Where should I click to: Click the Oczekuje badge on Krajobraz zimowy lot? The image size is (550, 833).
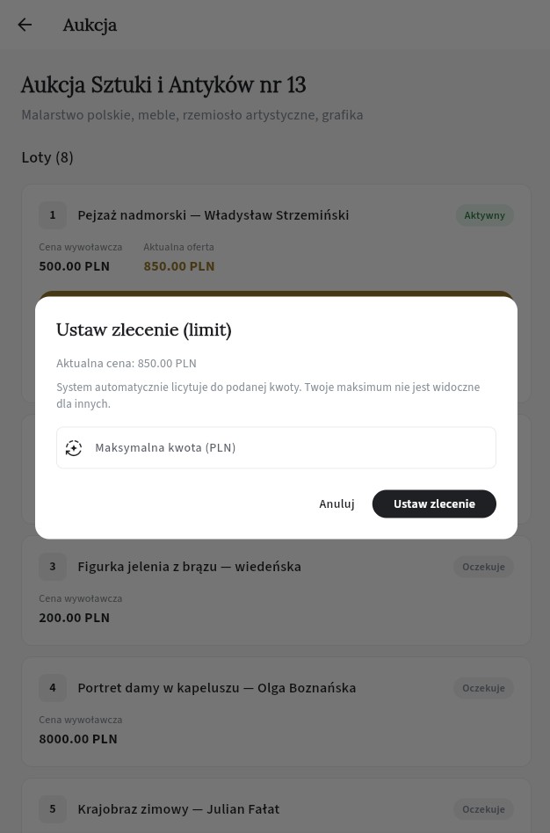pos(483,808)
